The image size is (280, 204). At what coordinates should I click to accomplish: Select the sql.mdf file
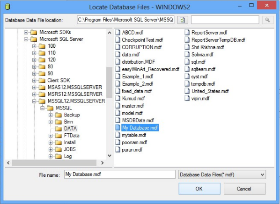[198, 62]
